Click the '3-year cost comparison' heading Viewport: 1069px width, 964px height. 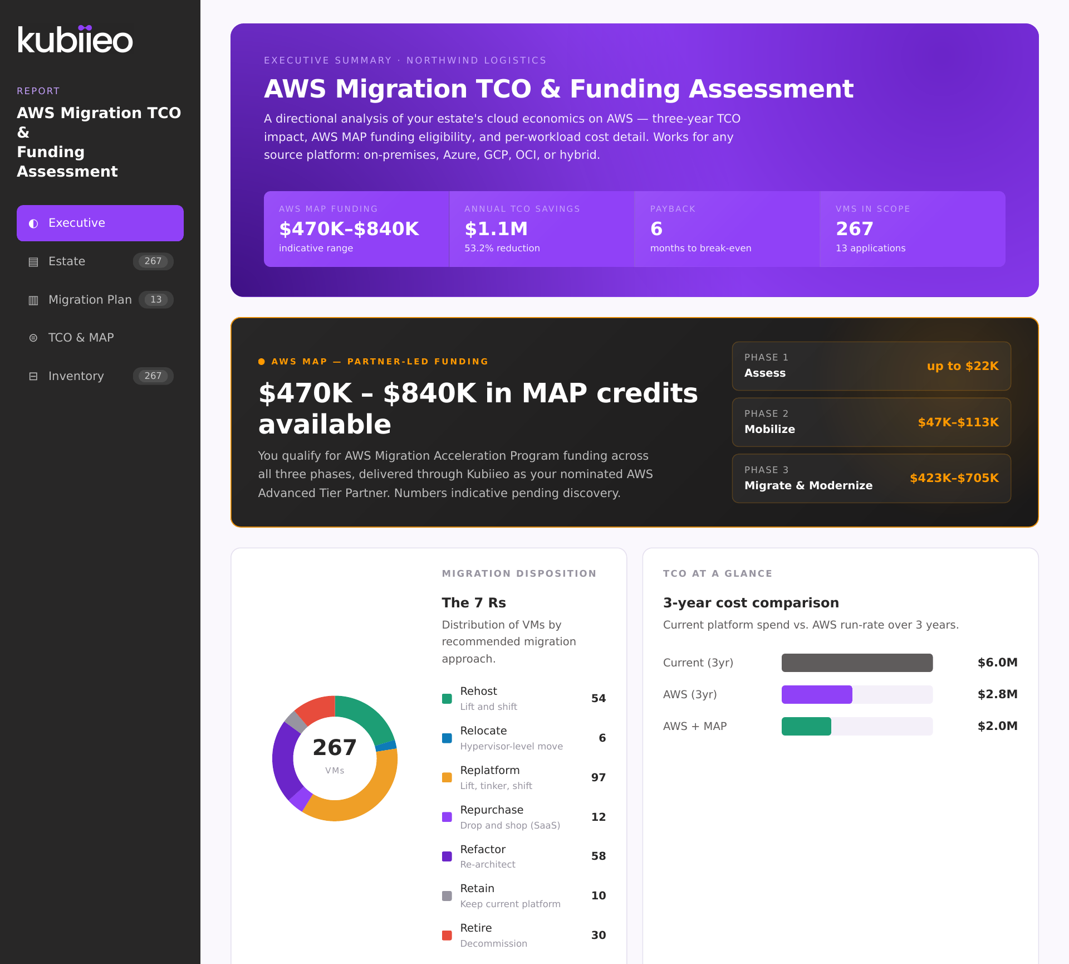(x=751, y=603)
